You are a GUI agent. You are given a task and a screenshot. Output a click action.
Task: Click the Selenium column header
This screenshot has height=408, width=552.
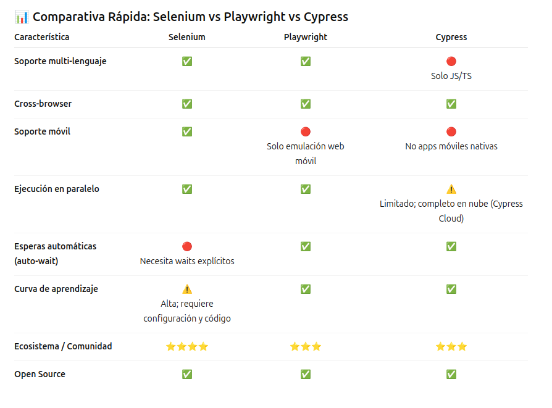click(x=187, y=37)
